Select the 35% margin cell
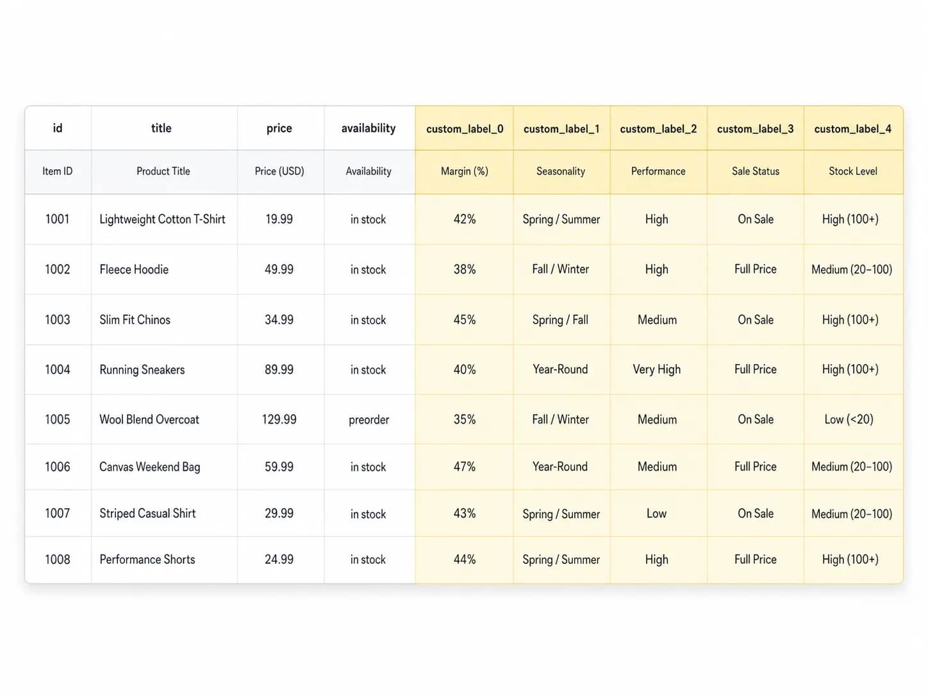 tap(465, 419)
